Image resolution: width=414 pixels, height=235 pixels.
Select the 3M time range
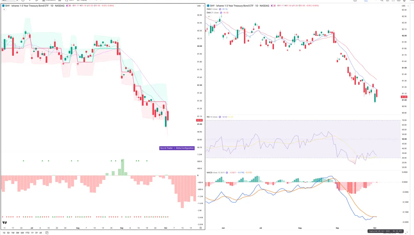[x=18, y=233]
